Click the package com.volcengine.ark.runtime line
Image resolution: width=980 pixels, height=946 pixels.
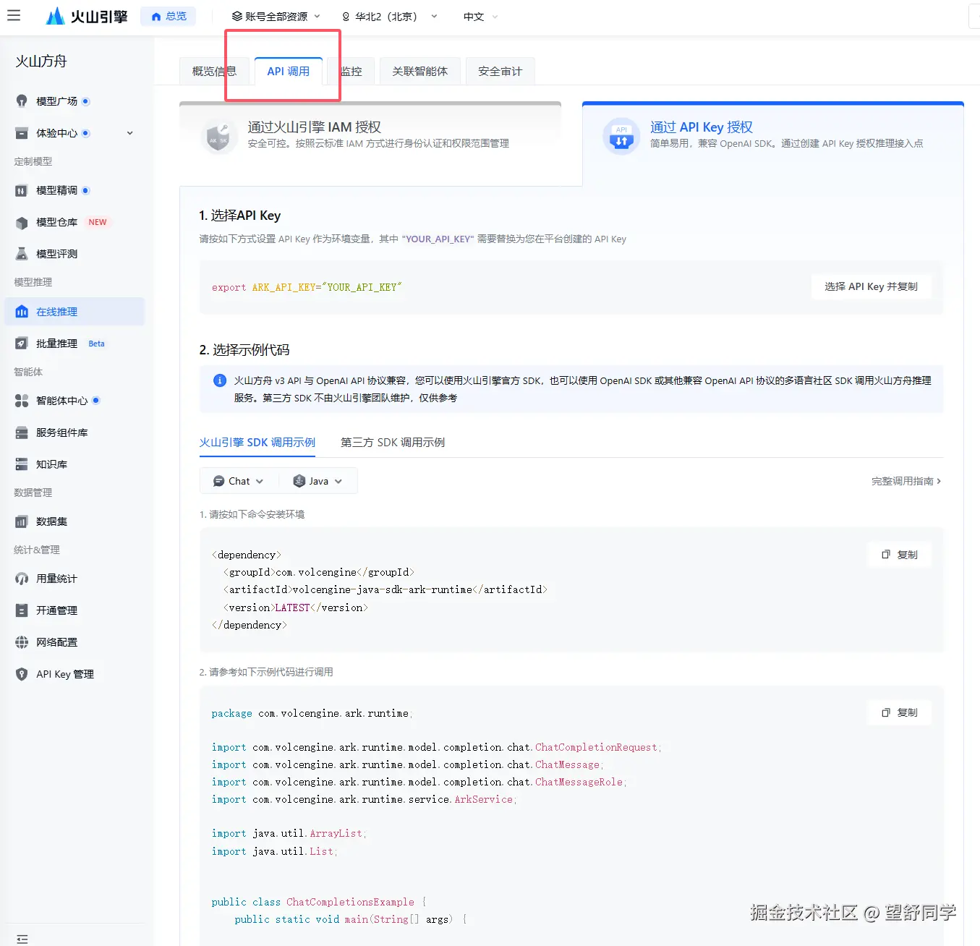(312, 713)
